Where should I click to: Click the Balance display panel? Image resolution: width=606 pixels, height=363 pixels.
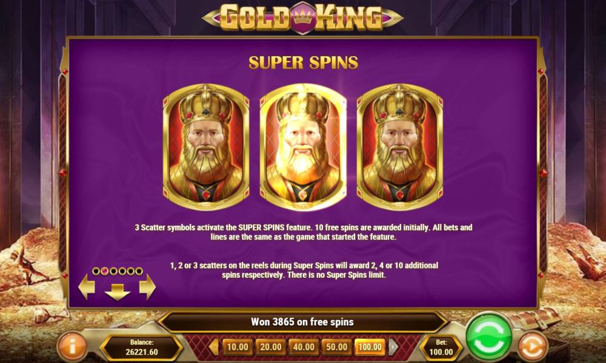point(141,347)
